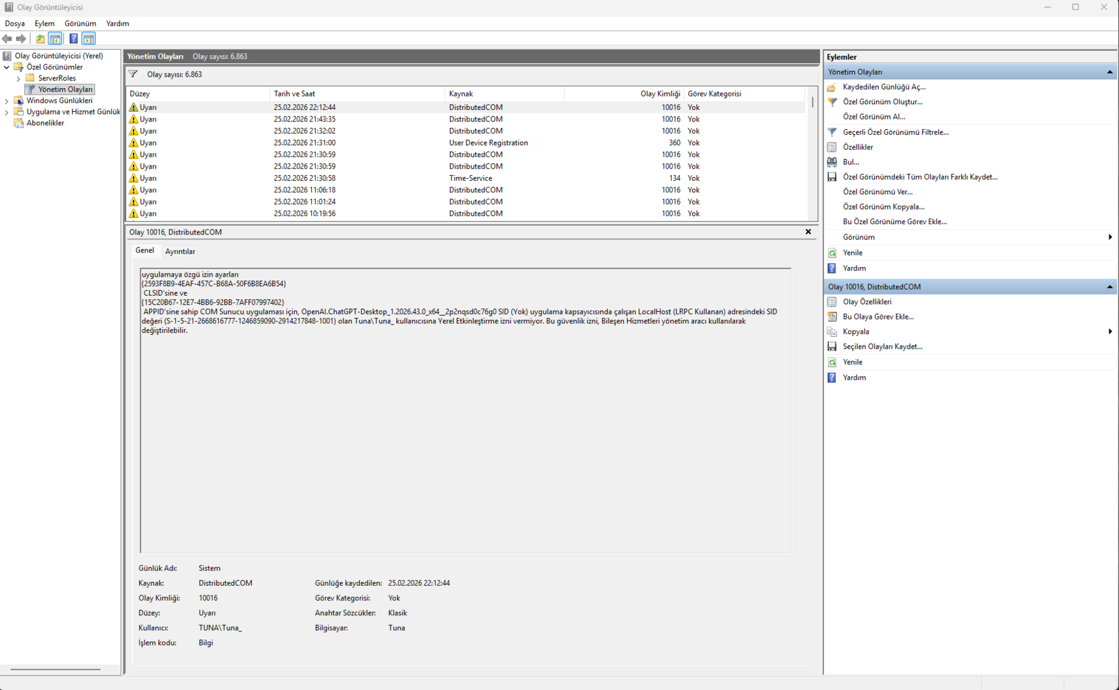Open the Görünüm submenu arrow in actions pane
The image size is (1119, 690).
(1110, 237)
